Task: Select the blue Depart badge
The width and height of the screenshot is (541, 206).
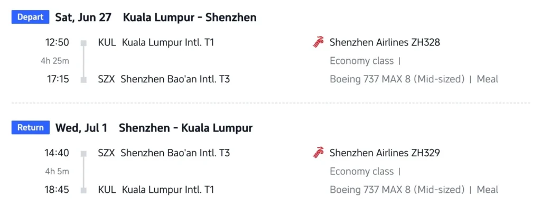Action: pyautogui.click(x=30, y=17)
